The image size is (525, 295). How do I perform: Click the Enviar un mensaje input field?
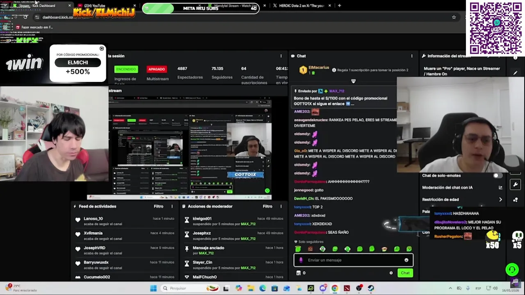point(353,260)
